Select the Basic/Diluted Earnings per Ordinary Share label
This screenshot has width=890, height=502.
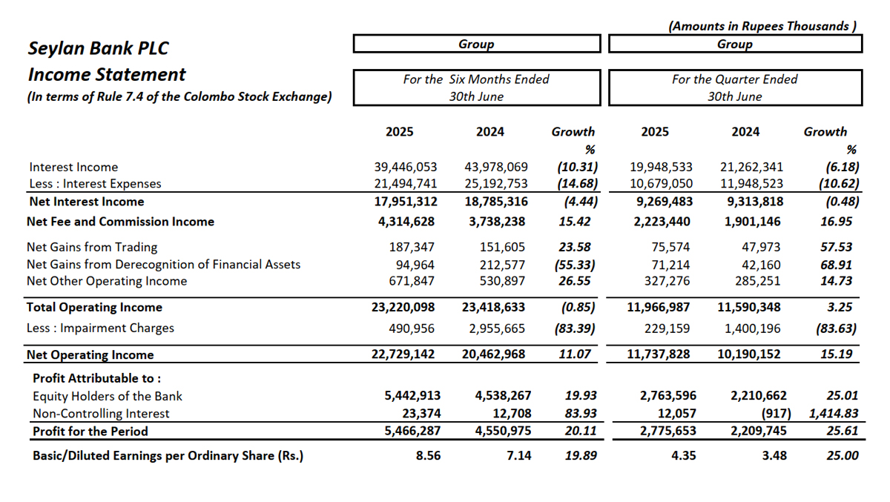(x=168, y=455)
